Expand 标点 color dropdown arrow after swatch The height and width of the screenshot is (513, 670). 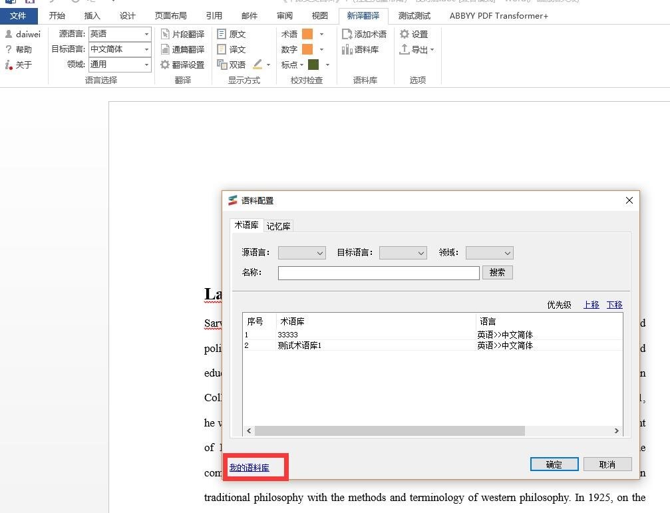coord(328,65)
